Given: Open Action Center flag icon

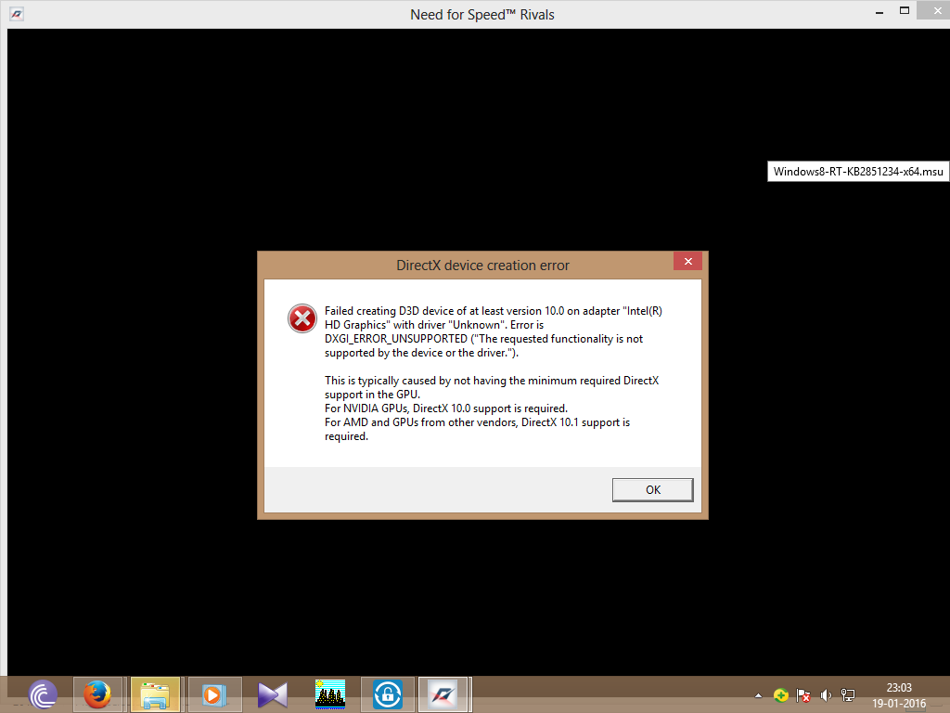Looking at the screenshot, I should click(x=803, y=695).
